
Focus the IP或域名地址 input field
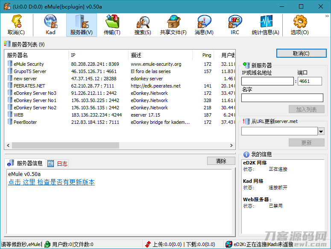[x=267, y=81]
